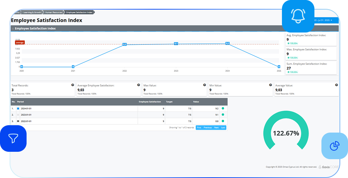Go to Learning & Growth breadcrumb

click(x=32, y=12)
